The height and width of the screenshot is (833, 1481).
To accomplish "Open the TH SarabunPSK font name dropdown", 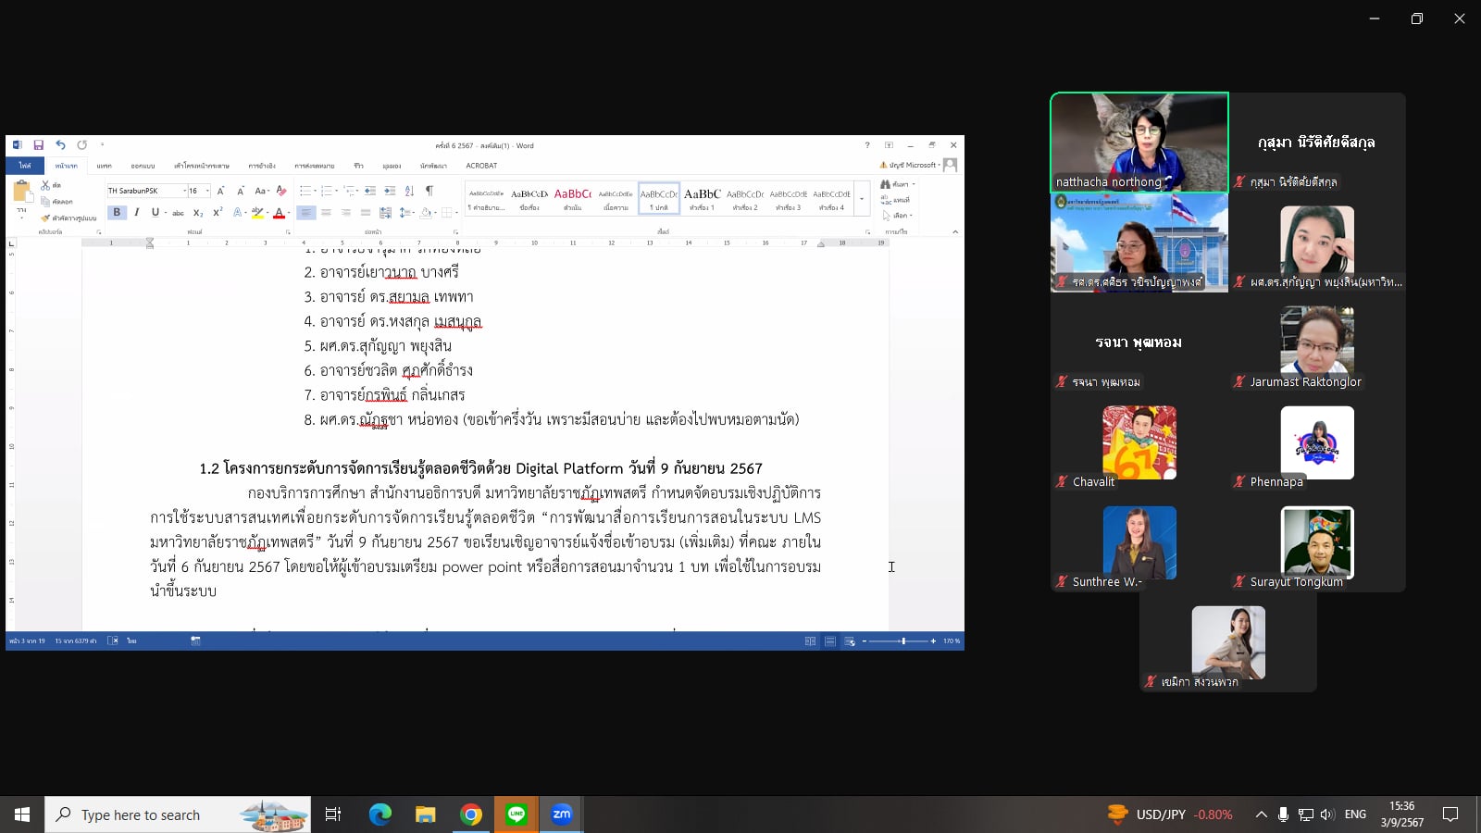I will tap(184, 191).
